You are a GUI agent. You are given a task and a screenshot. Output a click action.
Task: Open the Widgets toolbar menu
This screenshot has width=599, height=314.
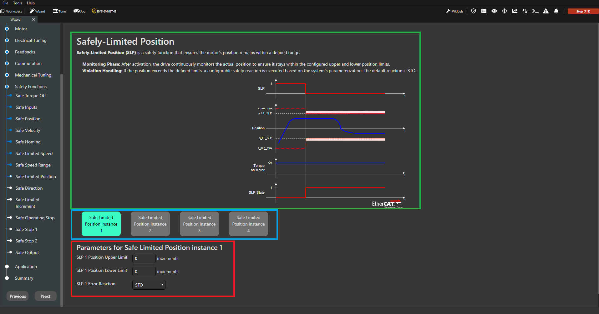[x=455, y=11]
